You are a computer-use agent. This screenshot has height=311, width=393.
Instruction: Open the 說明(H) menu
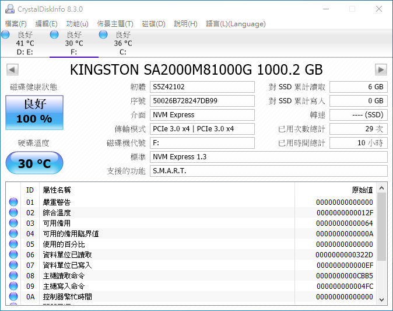[186, 24]
